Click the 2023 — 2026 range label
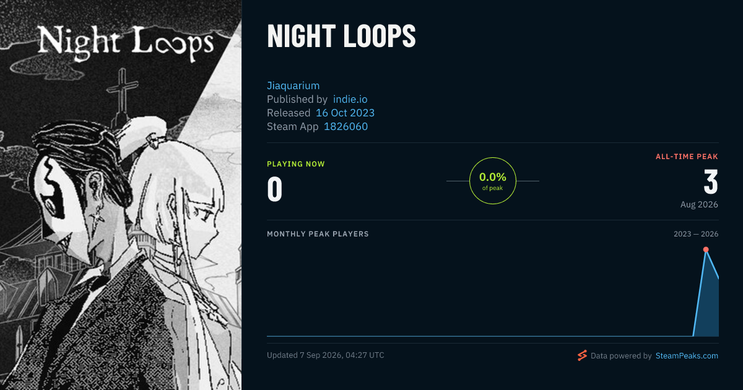Screen dimensions: 743x390 click(x=696, y=234)
